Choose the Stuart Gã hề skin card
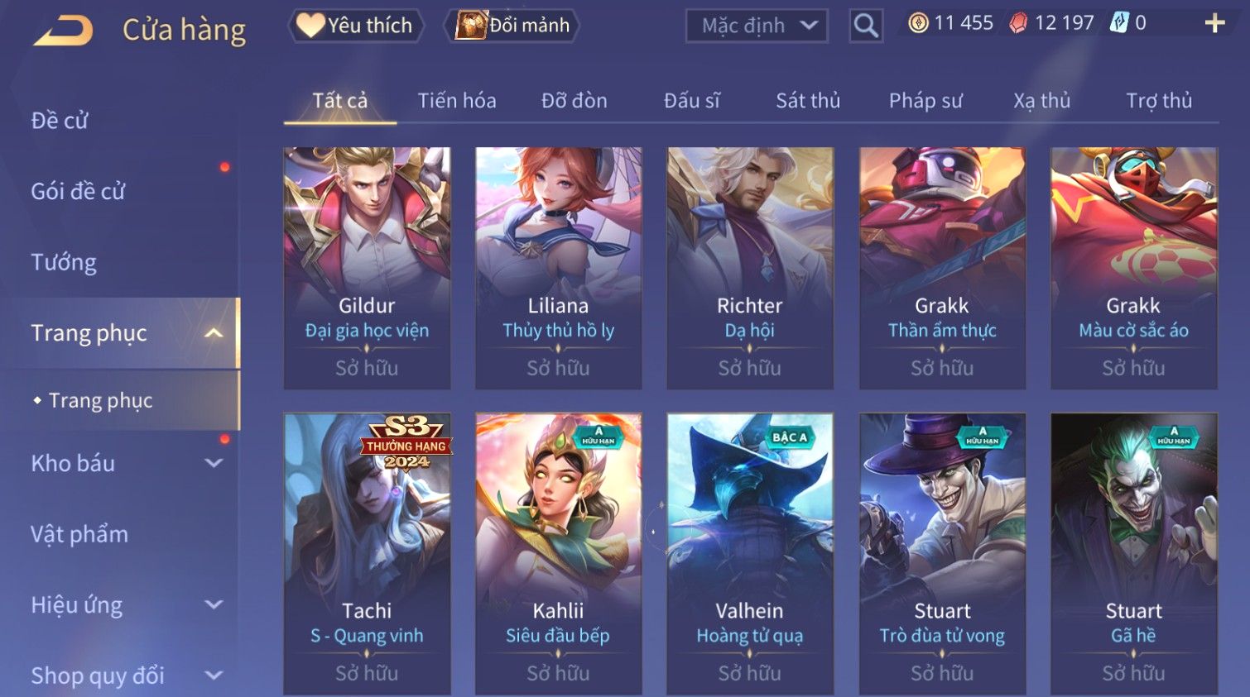The image size is (1250, 697). (x=1134, y=554)
